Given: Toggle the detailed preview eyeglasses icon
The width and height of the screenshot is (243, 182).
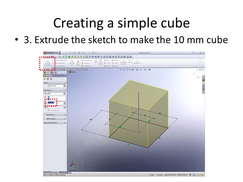Looking at the screenshot, I should coord(51,79).
